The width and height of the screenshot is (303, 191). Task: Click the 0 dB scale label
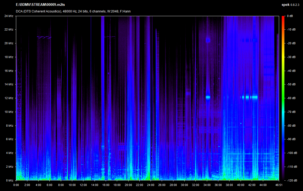point(290,16)
